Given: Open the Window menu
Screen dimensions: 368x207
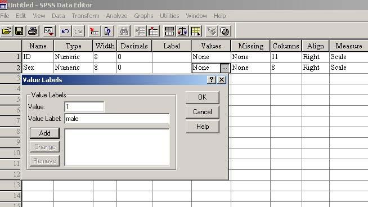Looking at the screenshot, I should (x=197, y=16).
